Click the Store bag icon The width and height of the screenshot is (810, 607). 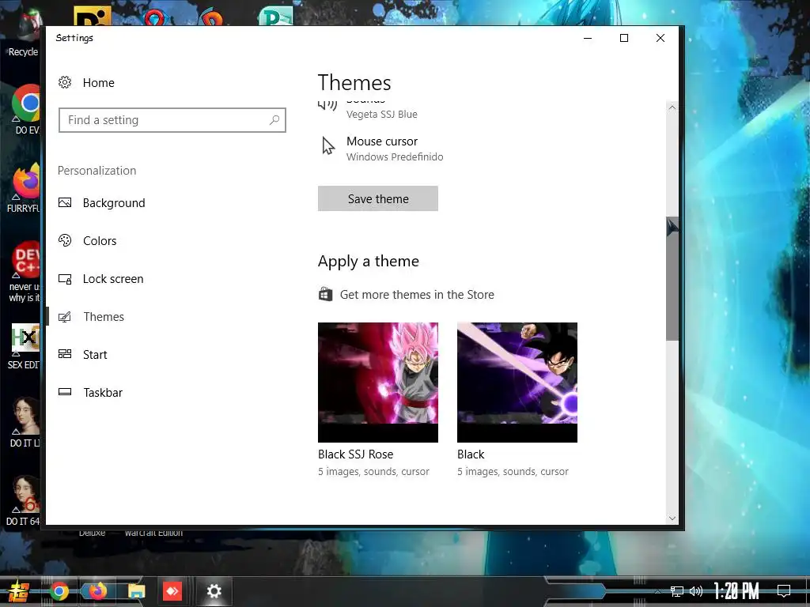click(x=325, y=294)
